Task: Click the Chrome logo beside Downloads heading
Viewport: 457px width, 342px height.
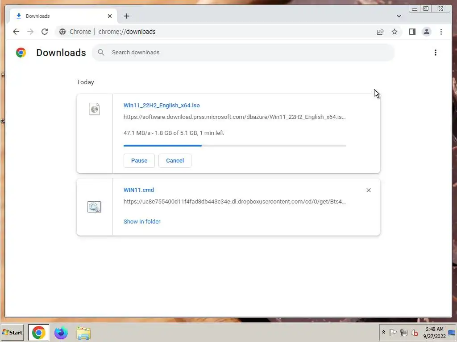Action: click(x=21, y=53)
